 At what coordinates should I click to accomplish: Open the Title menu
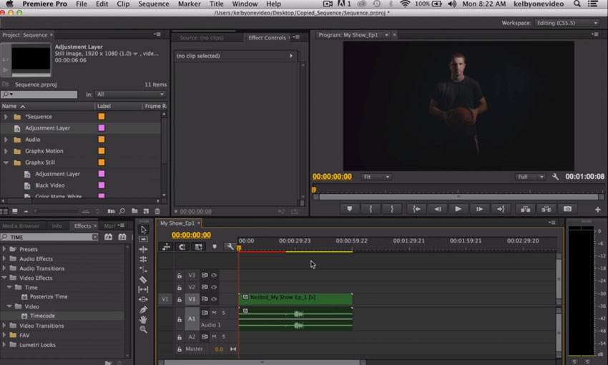pos(216,4)
